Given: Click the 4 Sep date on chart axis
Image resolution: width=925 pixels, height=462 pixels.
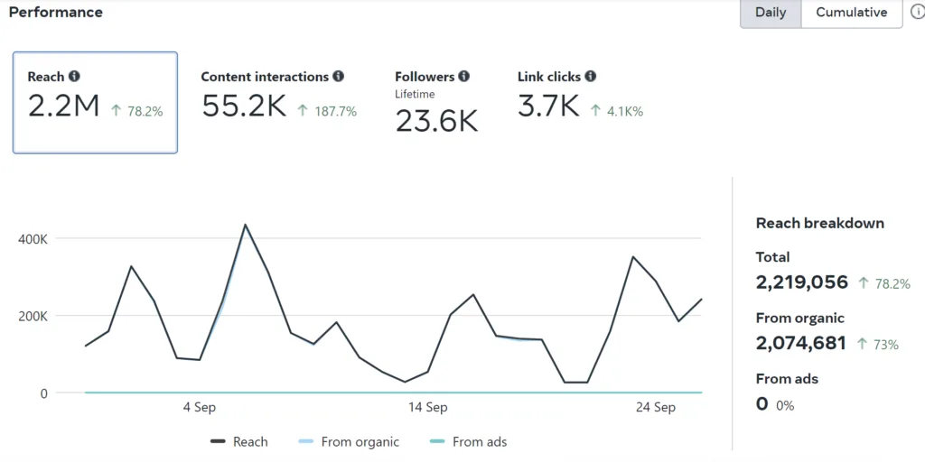Looking at the screenshot, I should tap(200, 407).
